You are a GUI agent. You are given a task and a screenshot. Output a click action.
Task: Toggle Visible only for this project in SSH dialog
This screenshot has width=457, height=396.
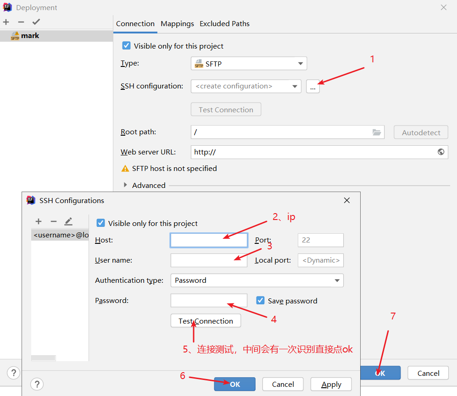pyautogui.click(x=100, y=223)
